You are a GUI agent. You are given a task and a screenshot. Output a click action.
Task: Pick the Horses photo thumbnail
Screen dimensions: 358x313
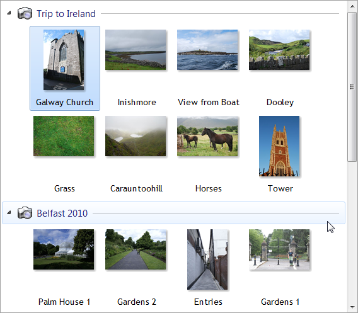207,136
